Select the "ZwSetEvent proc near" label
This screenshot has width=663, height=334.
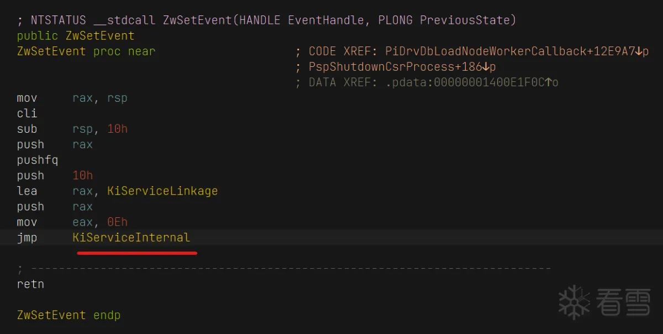point(86,51)
